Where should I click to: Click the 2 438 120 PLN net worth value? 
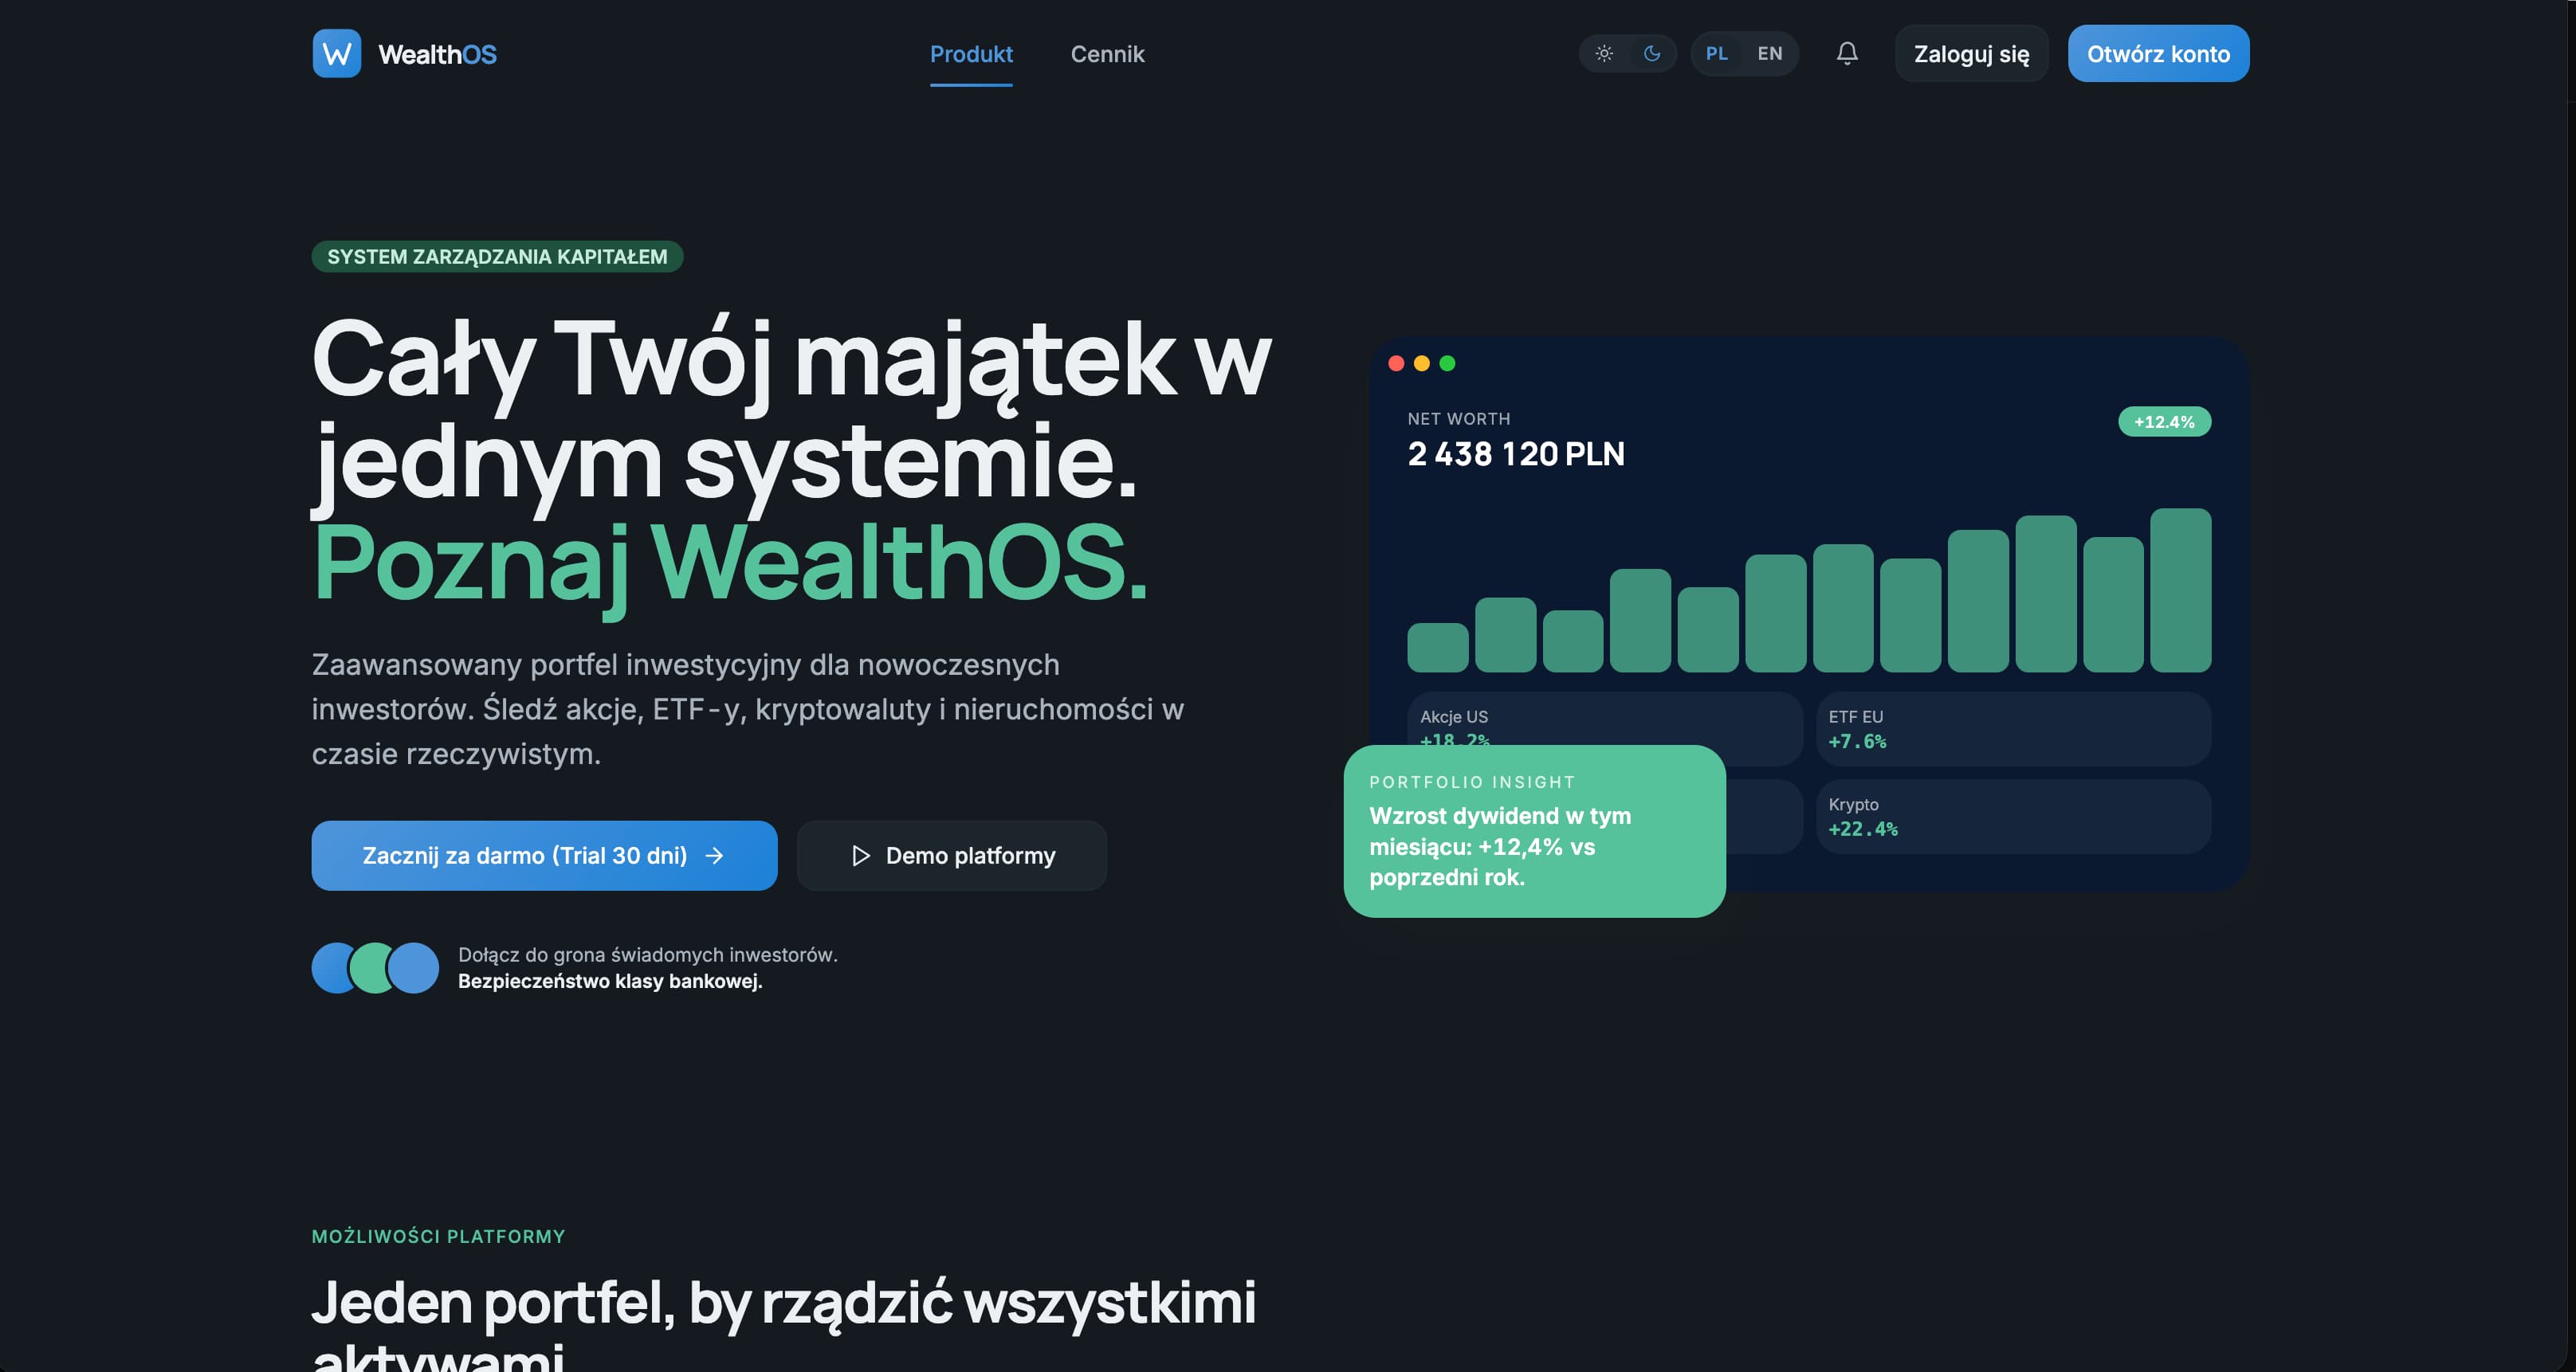coord(1516,453)
